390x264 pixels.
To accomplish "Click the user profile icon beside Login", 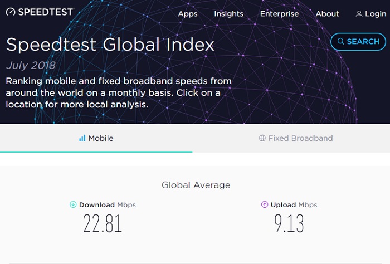I will point(359,14).
